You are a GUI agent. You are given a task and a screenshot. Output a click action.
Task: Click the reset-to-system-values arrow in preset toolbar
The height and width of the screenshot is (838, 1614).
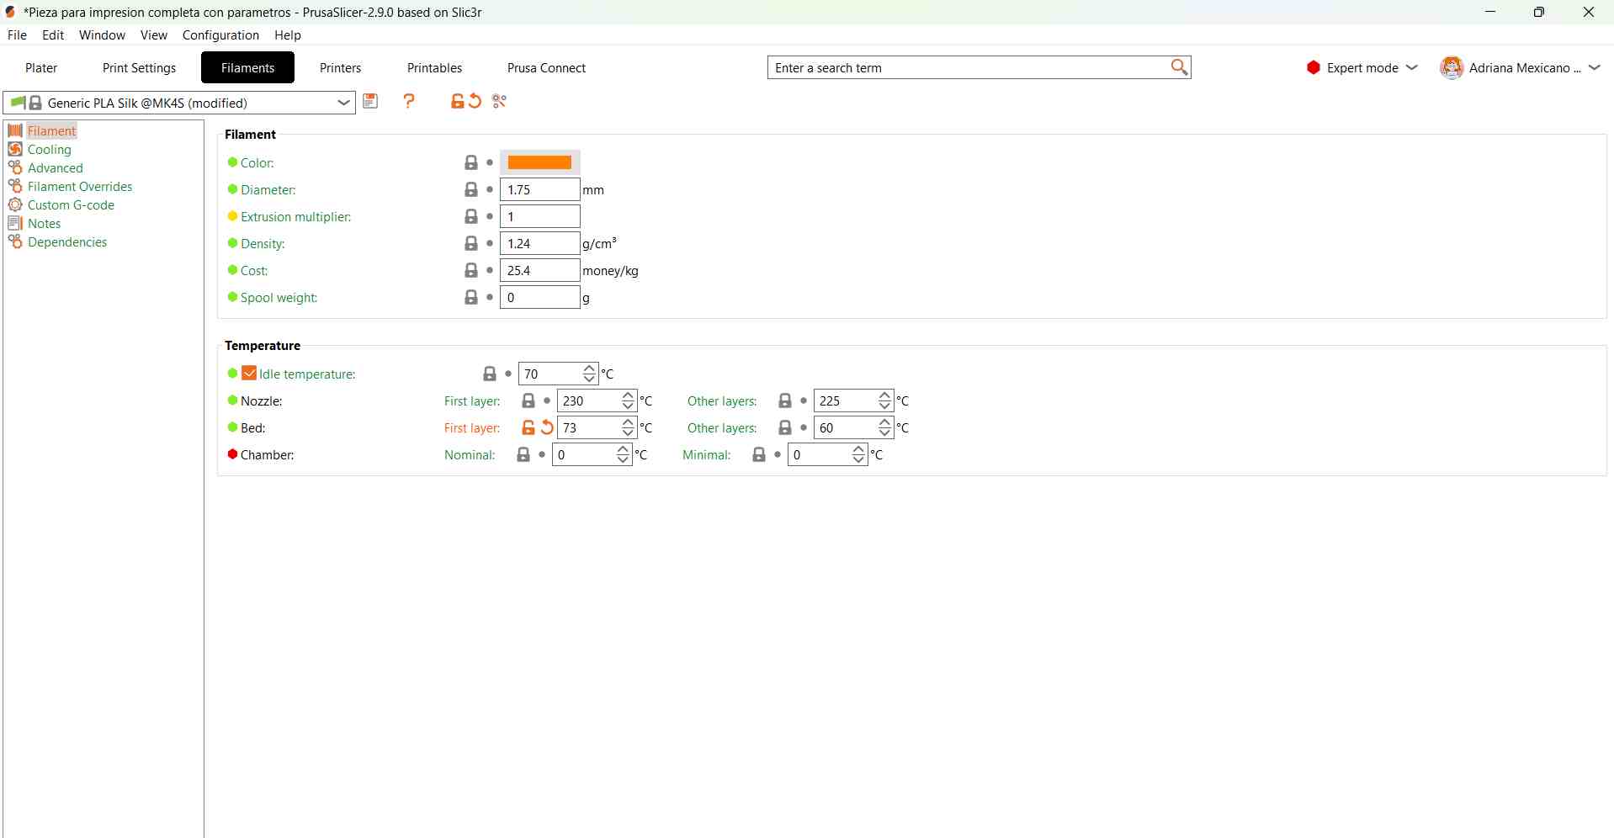(x=475, y=102)
